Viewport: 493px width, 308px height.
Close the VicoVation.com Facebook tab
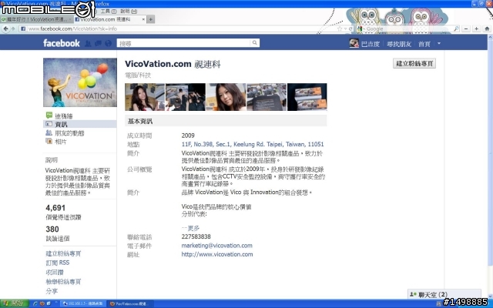coord(143,19)
